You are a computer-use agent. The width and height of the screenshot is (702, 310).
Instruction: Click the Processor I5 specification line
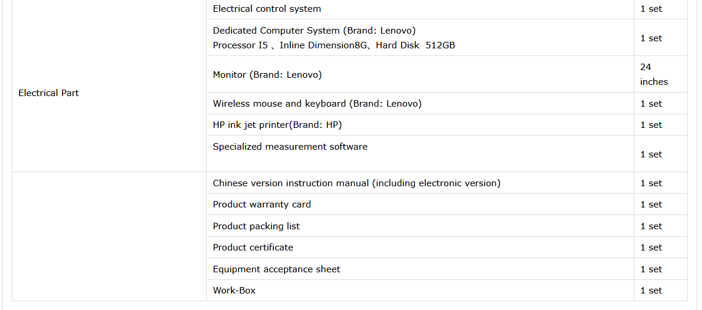333,45
